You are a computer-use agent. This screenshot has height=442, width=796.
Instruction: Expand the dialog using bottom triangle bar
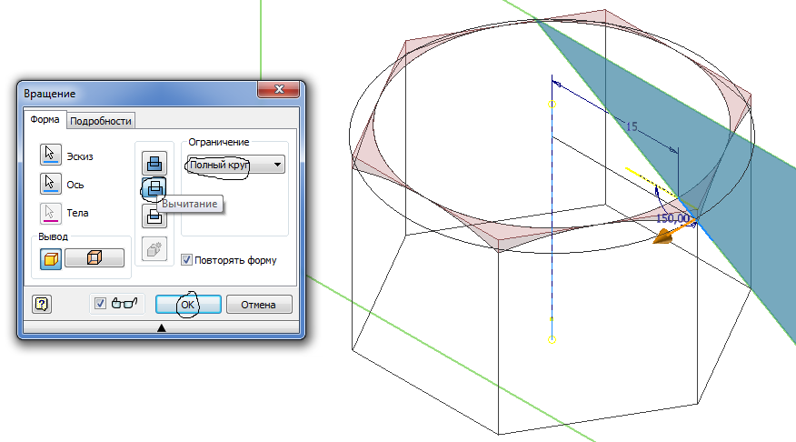pyautogui.click(x=162, y=328)
